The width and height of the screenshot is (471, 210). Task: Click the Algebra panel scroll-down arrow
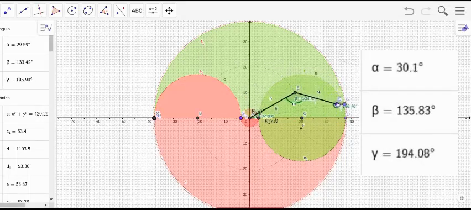tap(51, 199)
